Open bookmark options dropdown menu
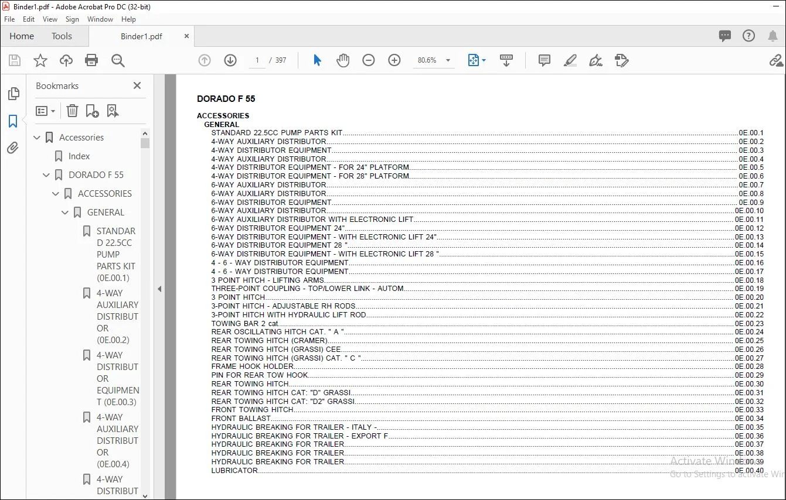 point(45,111)
